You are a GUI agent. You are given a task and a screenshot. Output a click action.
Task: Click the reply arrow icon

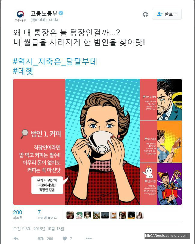tap(16, 239)
